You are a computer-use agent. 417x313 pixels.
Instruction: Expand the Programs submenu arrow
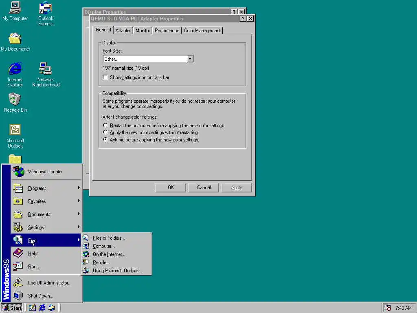[x=79, y=188]
